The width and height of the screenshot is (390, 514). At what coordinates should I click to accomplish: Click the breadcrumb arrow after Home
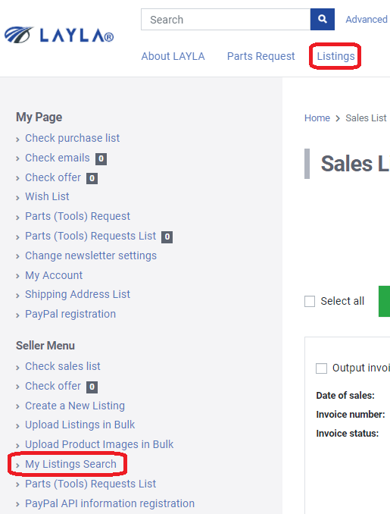coord(338,118)
